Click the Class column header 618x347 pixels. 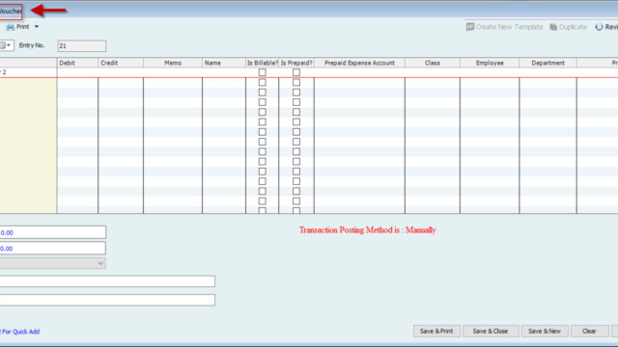(x=433, y=63)
